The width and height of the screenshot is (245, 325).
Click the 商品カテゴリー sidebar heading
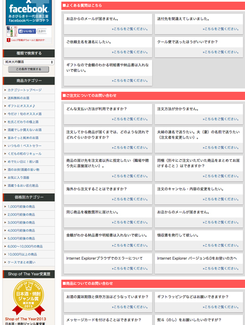(x=29, y=80)
